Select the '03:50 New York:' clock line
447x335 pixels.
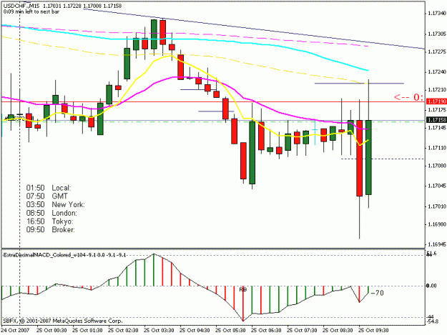coord(56,204)
